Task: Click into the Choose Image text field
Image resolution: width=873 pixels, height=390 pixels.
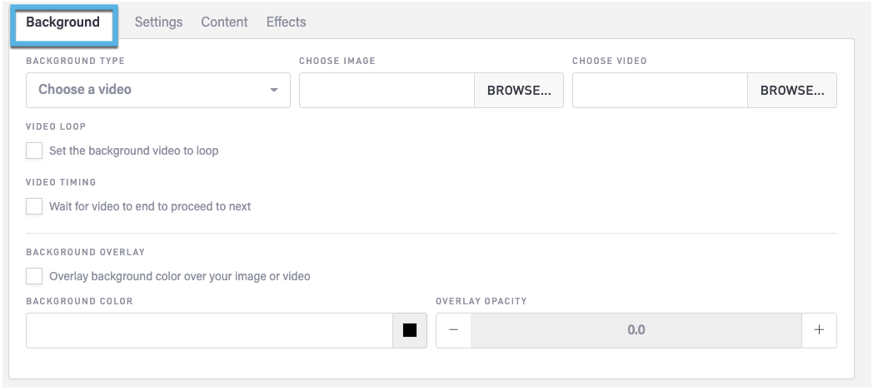Action: pyautogui.click(x=387, y=90)
